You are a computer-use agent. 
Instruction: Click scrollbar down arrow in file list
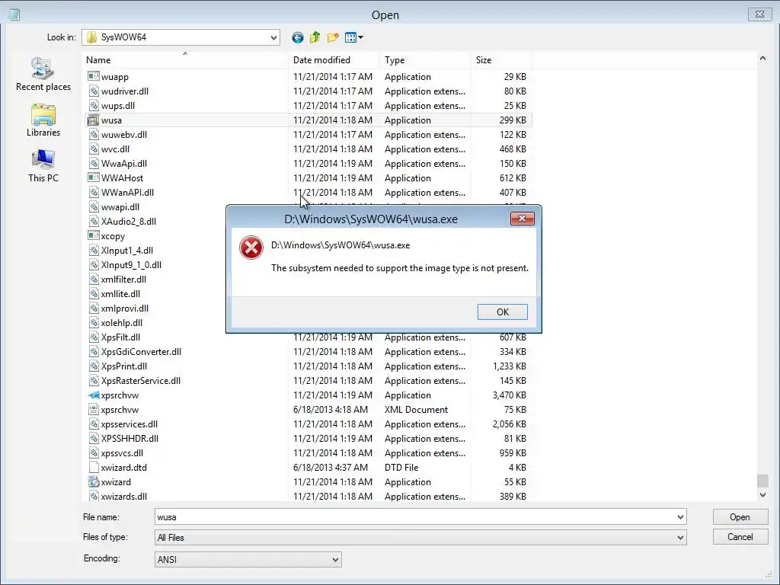[x=762, y=495]
